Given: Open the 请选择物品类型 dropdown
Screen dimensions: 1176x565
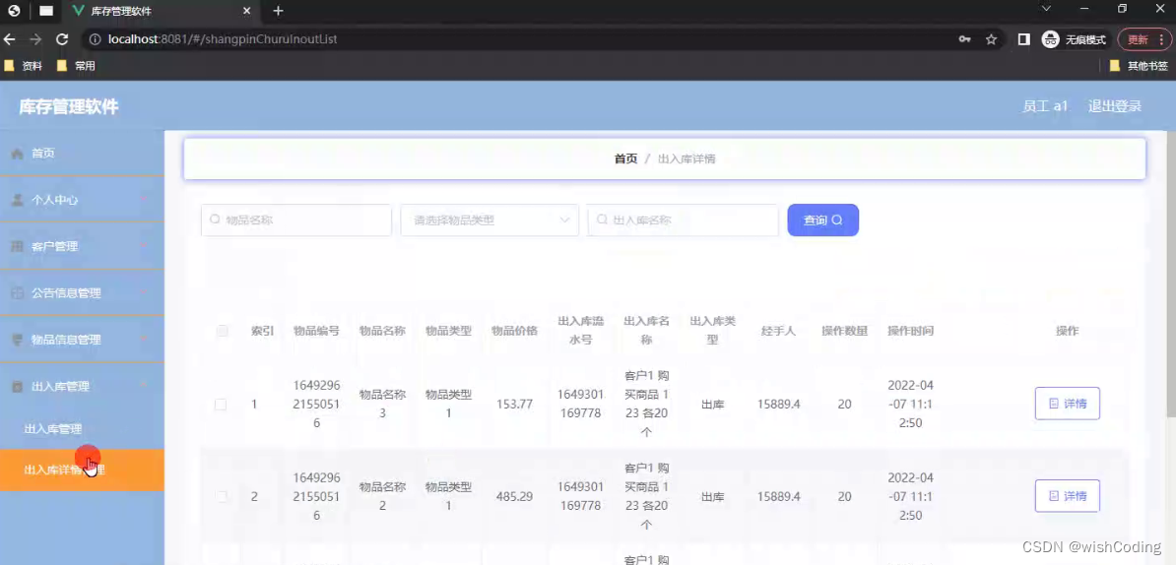Looking at the screenshot, I should (x=490, y=220).
